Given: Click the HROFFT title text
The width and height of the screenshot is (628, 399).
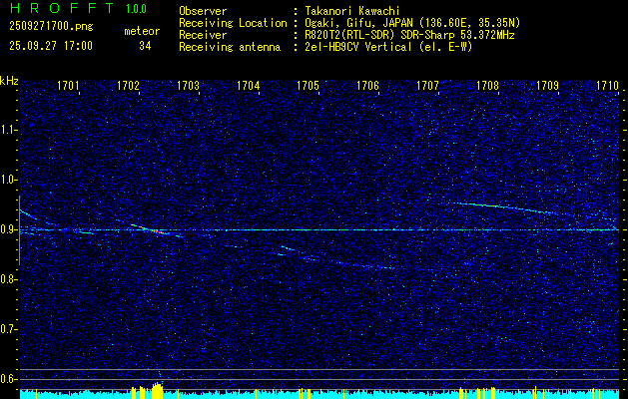Looking at the screenshot, I should click(62, 8).
